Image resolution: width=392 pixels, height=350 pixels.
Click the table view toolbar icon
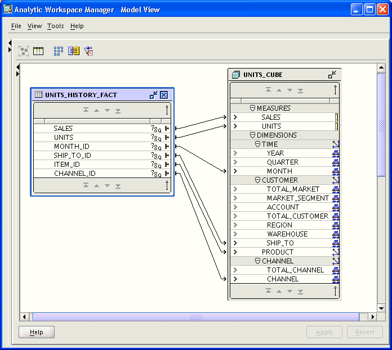(38, 51)
